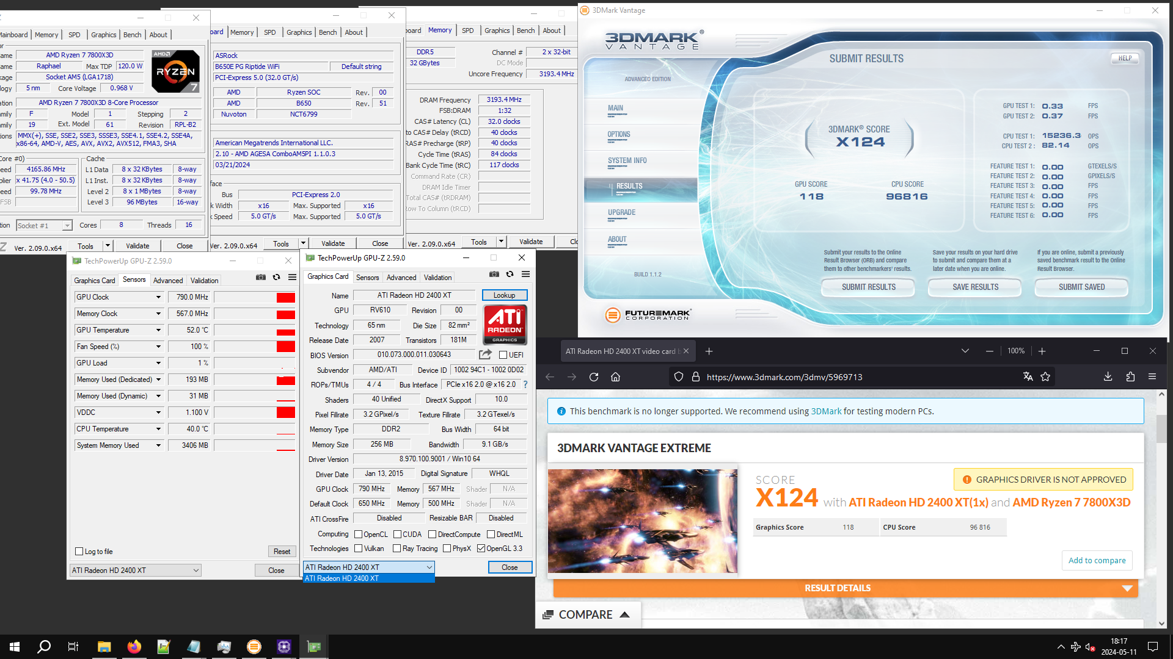Open Graphics Card tab in Sensors window
The width and height of the screenshot is (1173, 659).
95,281
